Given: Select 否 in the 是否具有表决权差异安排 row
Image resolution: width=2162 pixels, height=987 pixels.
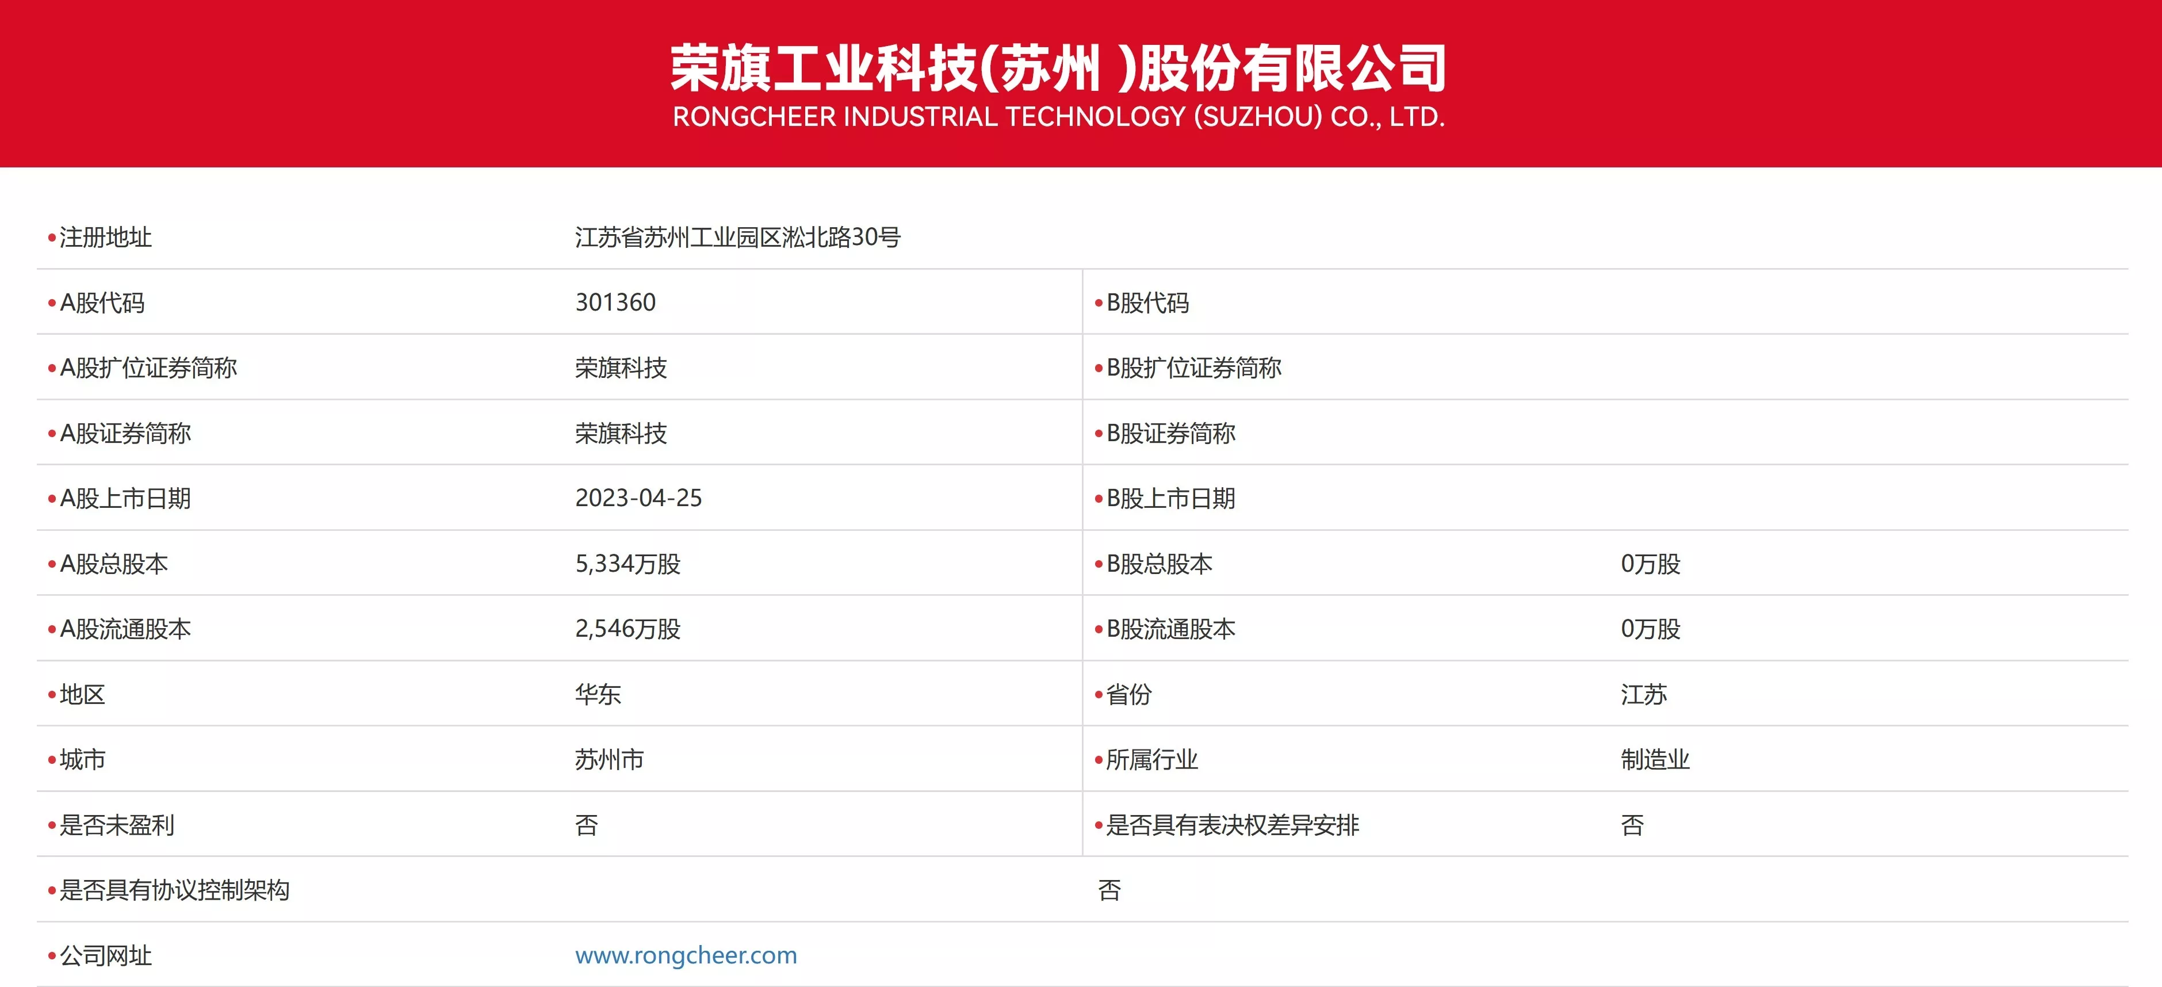Looking at the screenshot, I should 1632,825.
